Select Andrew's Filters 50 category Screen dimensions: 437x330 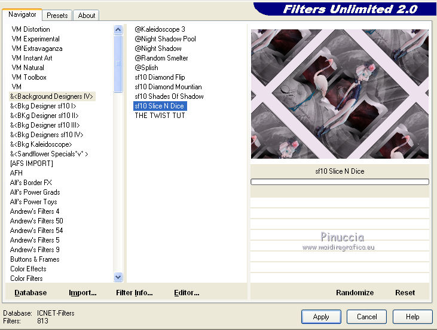point(36,221)
